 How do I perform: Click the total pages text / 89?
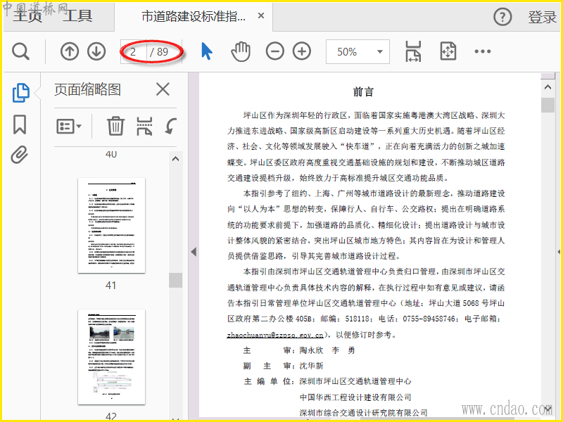tap(159, 51)
